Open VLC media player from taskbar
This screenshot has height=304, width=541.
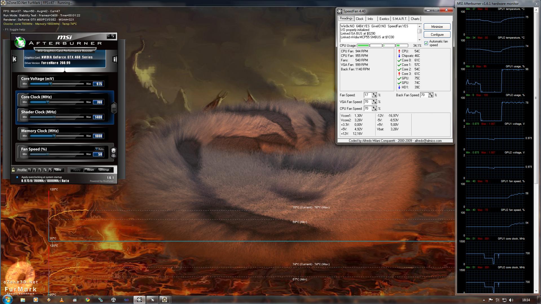61,300
